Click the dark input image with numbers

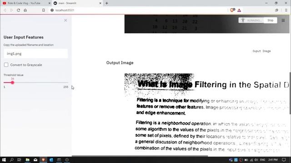coord(207,24)
